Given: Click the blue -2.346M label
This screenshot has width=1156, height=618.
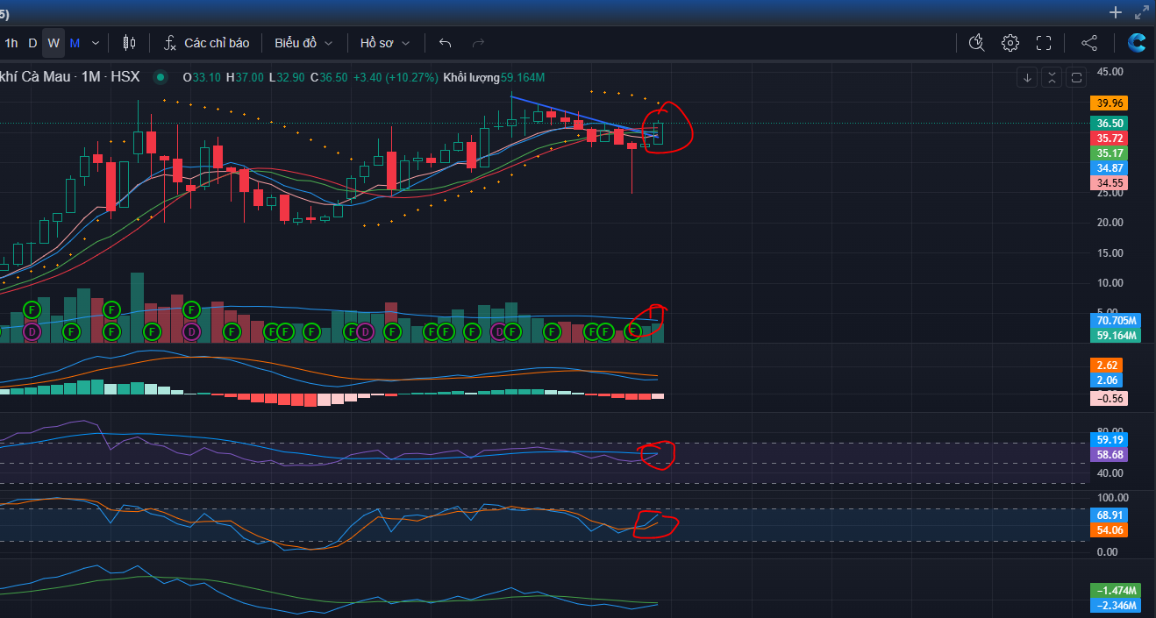Looking at the screenshot, I should coord(1116,606).
